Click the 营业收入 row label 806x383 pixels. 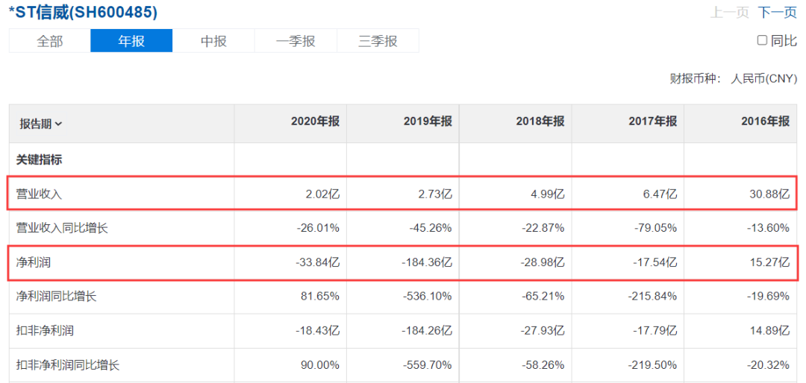point(40,194)
